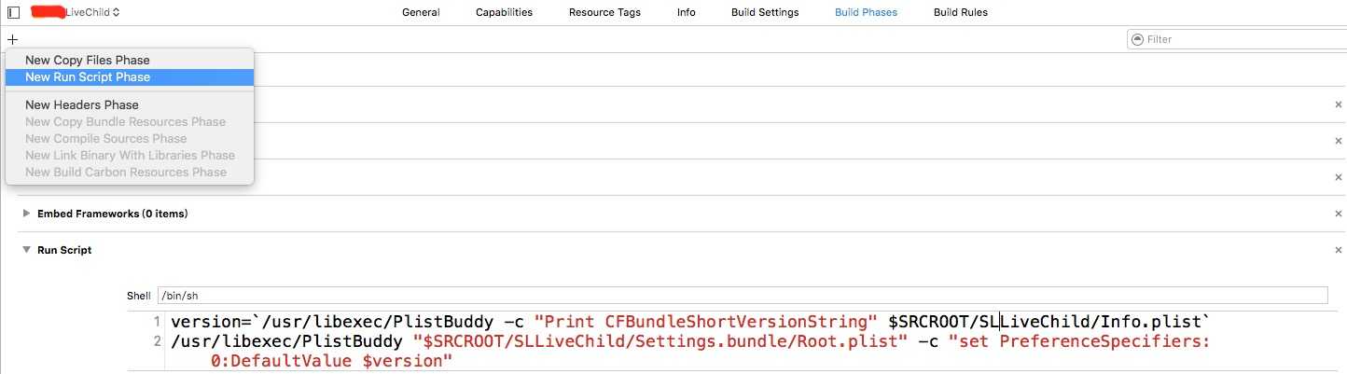
Task: Click the Build Phases tab
Action: (866, 12)
